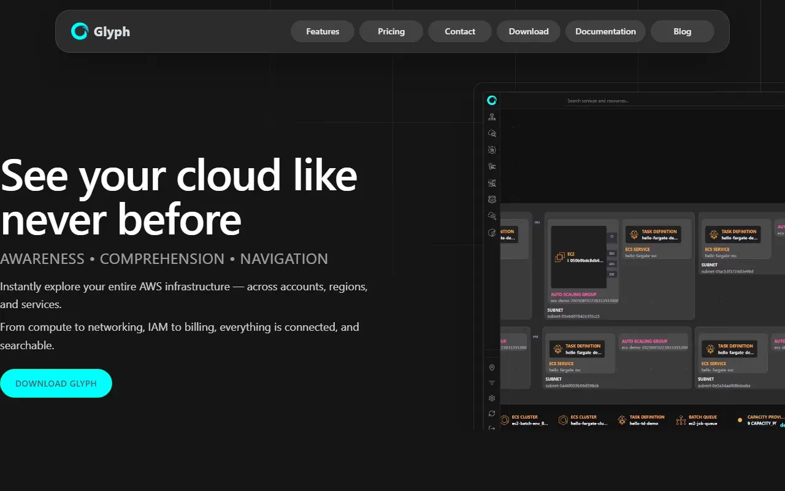
Task: Click the task definition icon above subnet-0a46f059b06d598eb
Action: click(557, 349)
